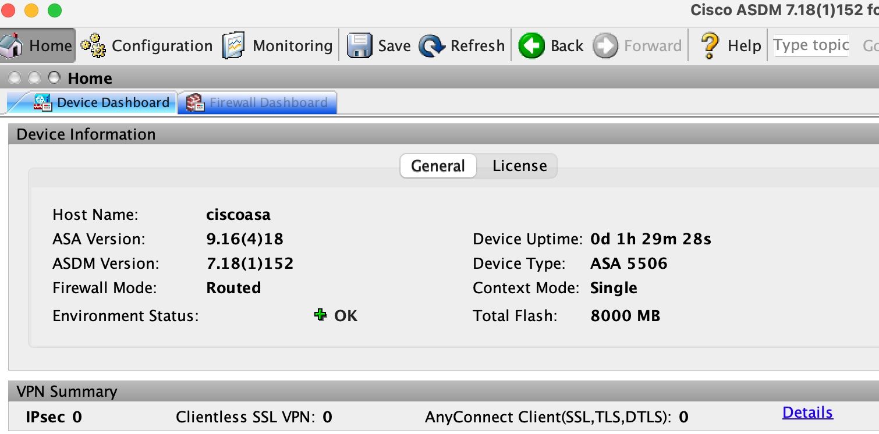
Task: Select the General tab
Action: pyautogui.click(x=438, y=166)
